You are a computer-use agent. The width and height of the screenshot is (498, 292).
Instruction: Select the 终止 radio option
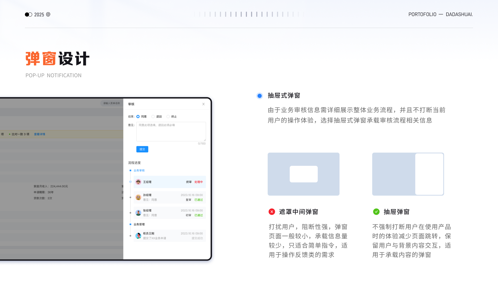click(168, 117)
